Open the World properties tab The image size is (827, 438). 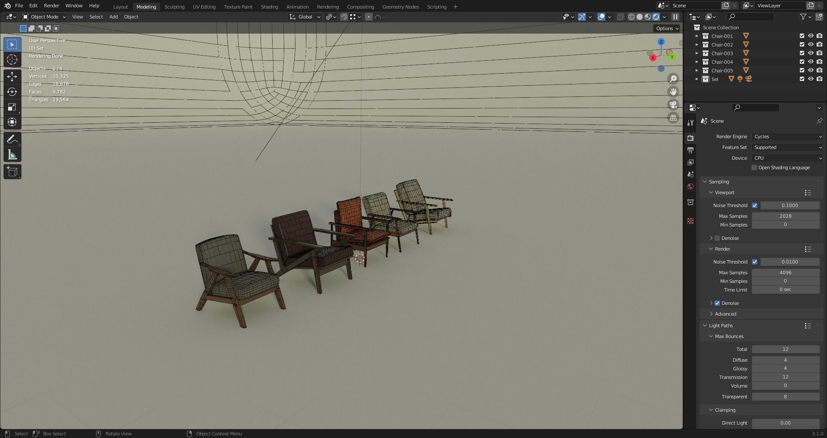click(690, 186)
